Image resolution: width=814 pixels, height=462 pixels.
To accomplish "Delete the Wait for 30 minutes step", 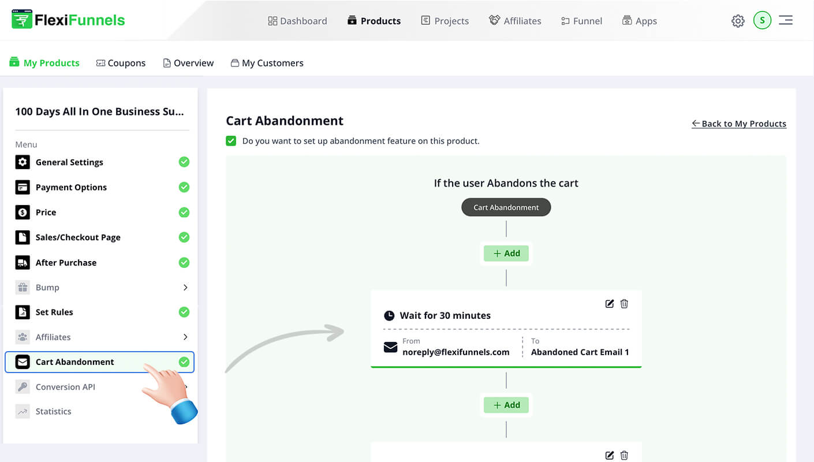I will point(624,304).
